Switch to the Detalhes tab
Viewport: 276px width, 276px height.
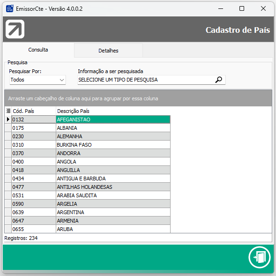[108, 51]
